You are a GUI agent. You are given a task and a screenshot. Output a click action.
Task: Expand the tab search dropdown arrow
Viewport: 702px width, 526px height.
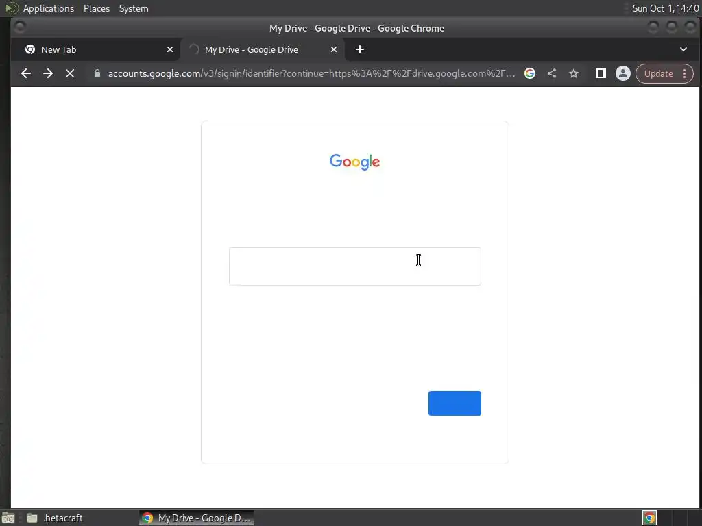(x=683, y=49)
